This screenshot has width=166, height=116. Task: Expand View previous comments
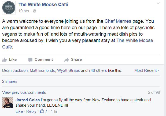[24, 92]
